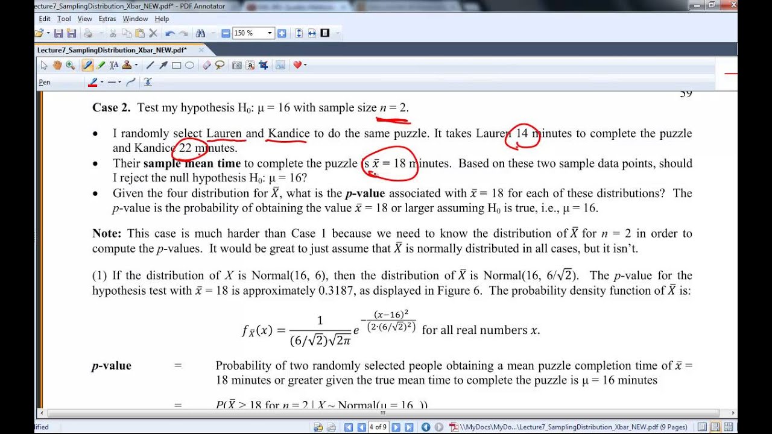Select the Text annotation tool

coord(114,65)
